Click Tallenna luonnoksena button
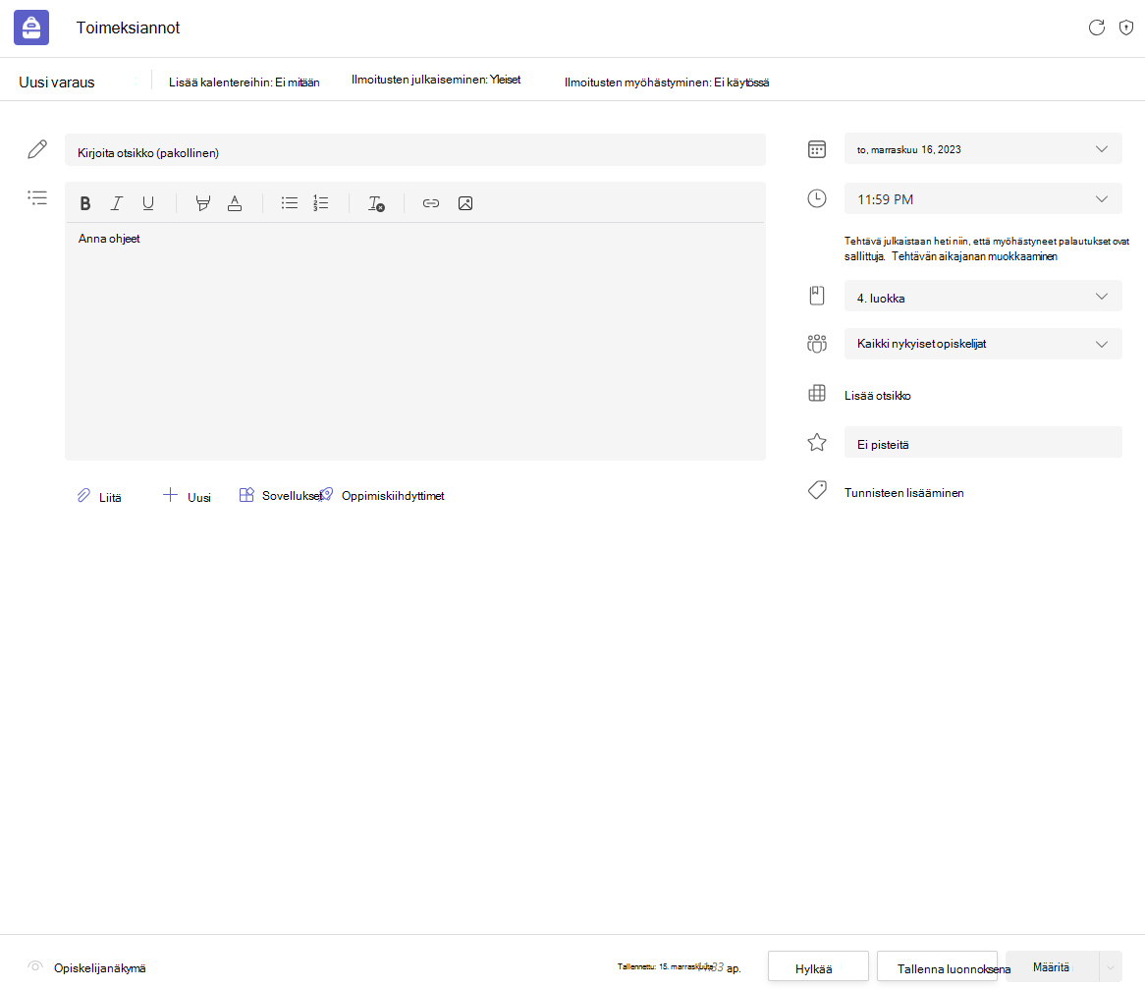1145x989 pixels. pos(937,967)
